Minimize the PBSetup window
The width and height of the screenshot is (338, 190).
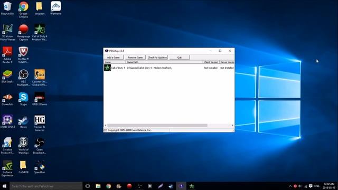point(210,51)
